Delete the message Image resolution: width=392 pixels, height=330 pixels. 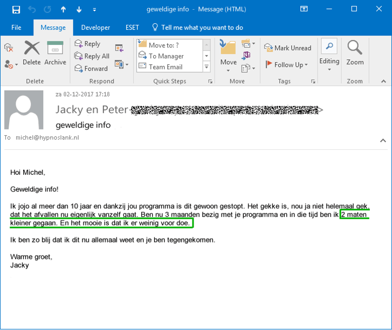click(x=32, y=53)
